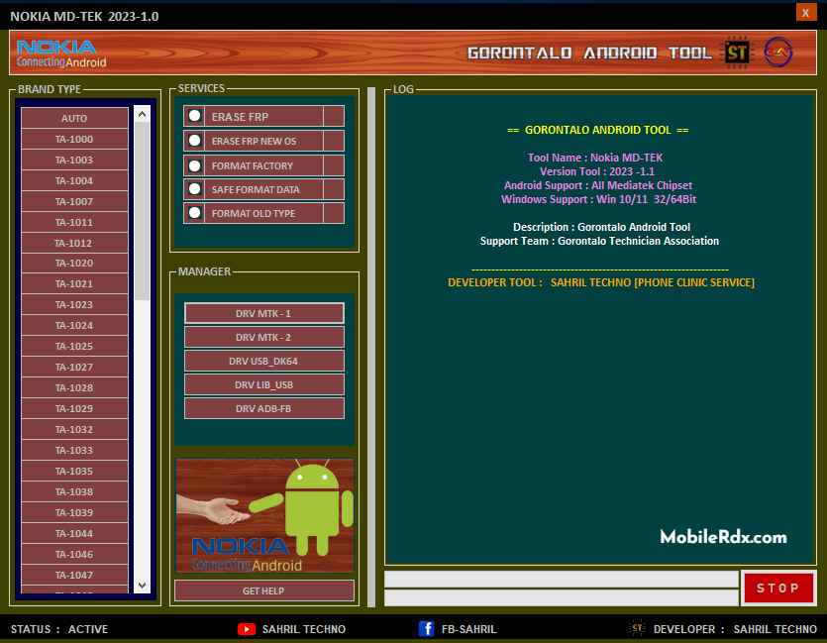Image resolution: width=827 pixels, height=643 pixels.
Task: Click the STATUS : ACTIVE label
Action: click(x=59, y=629)
